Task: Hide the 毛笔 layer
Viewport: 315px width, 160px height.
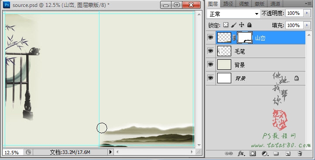Action: pyautogui.click(x=210, y=51)
